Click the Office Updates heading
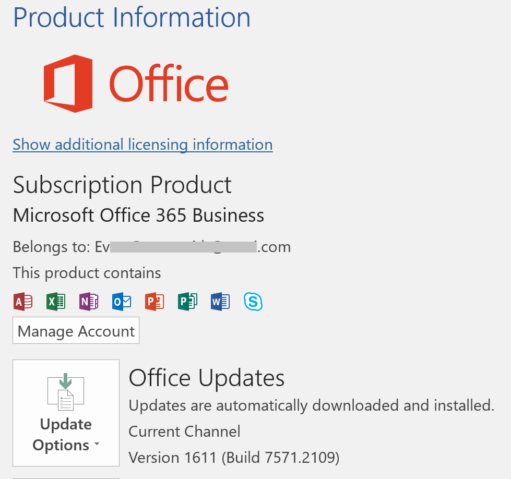Image resolution: width=511 pixels, height=479 pixels. coord(207,377)
